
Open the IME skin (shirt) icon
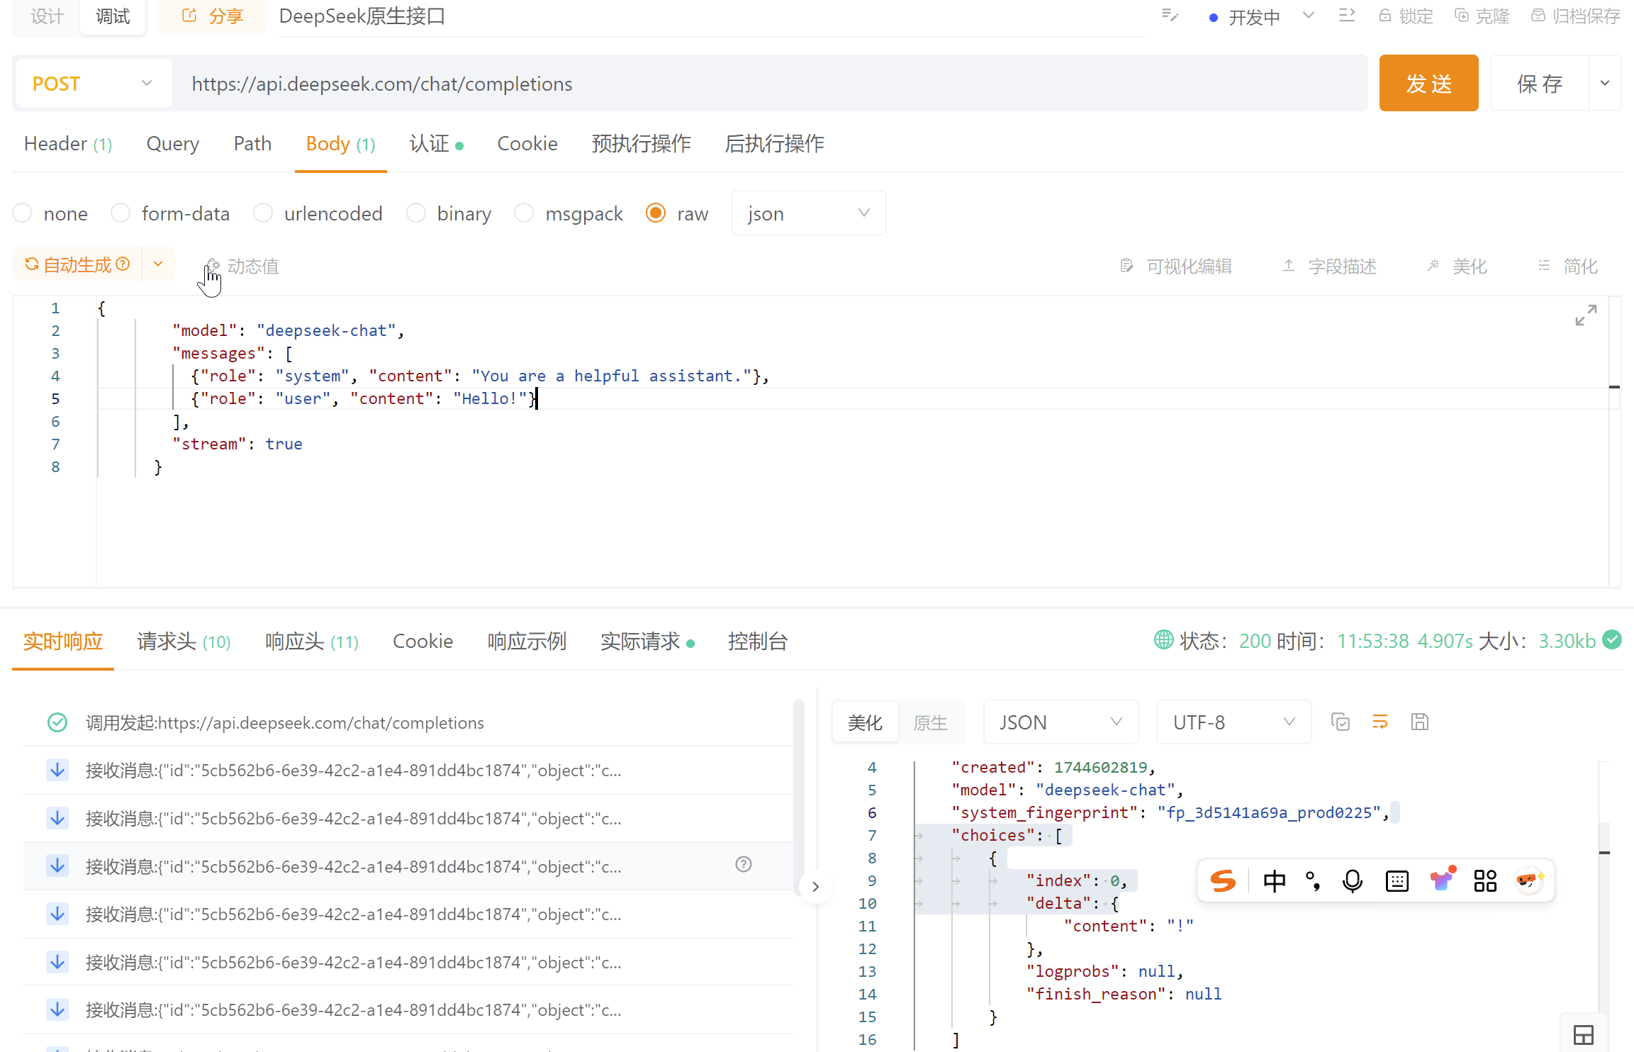[x=1441, y=880]
